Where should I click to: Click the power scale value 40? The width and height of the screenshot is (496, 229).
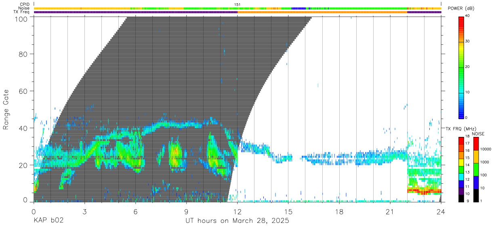tap(468, 16)
